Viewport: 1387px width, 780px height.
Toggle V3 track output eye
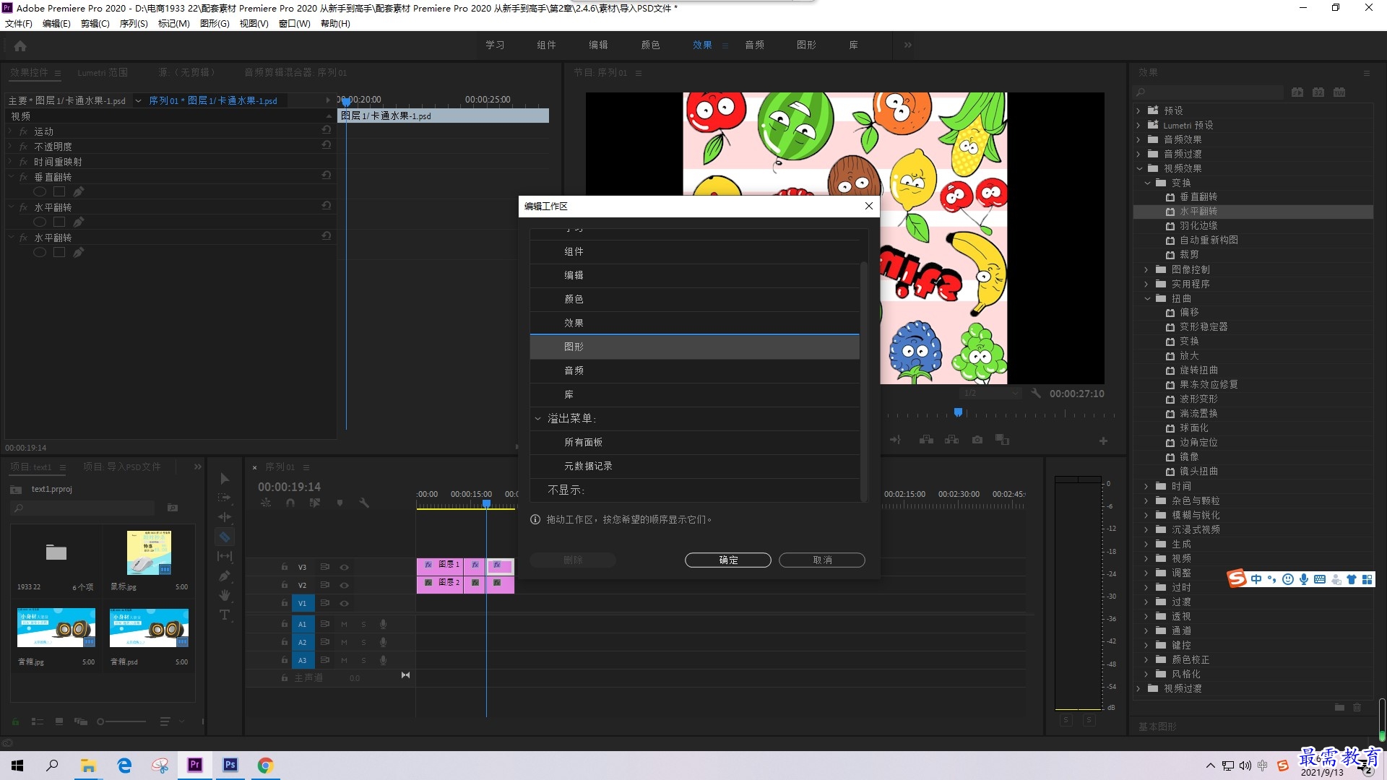[345, 567]
